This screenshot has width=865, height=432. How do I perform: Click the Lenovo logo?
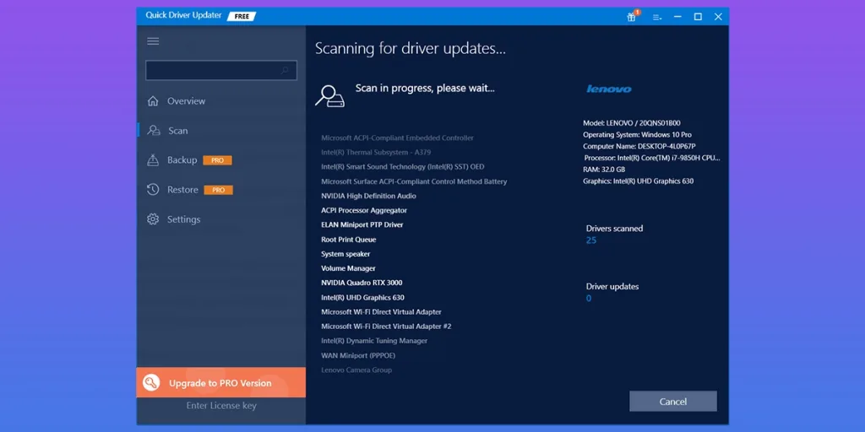click(609, 89)
